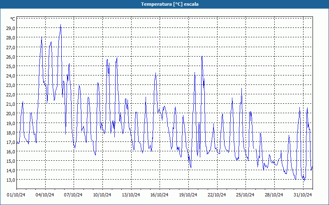Select the 25,0 y-axis label
Screen dimensions: 329x205
11,66
